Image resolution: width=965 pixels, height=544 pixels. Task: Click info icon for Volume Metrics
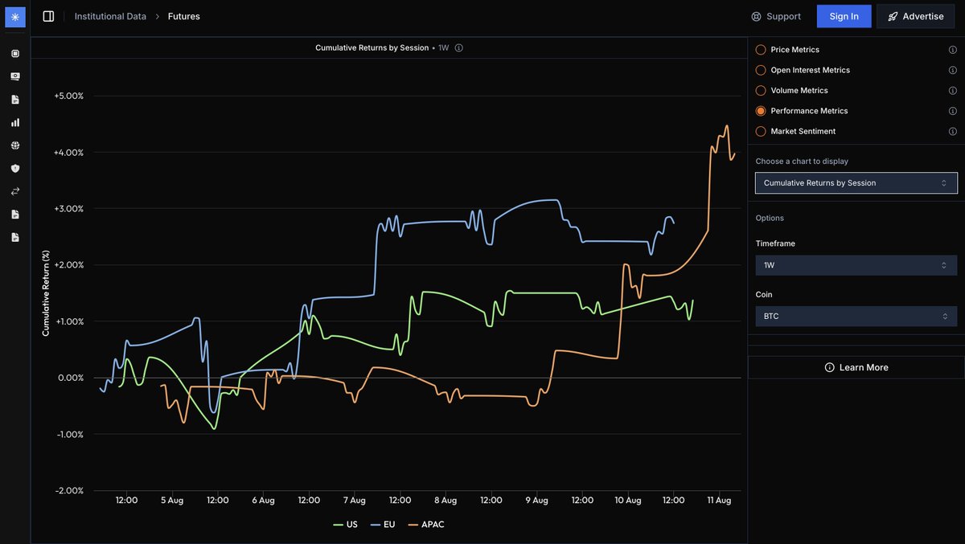[952, 91]
